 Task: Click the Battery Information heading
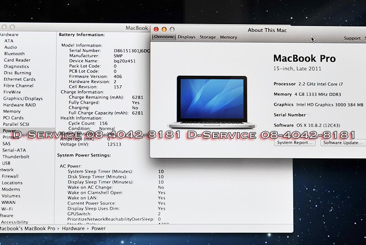click(x=82, y=35)
